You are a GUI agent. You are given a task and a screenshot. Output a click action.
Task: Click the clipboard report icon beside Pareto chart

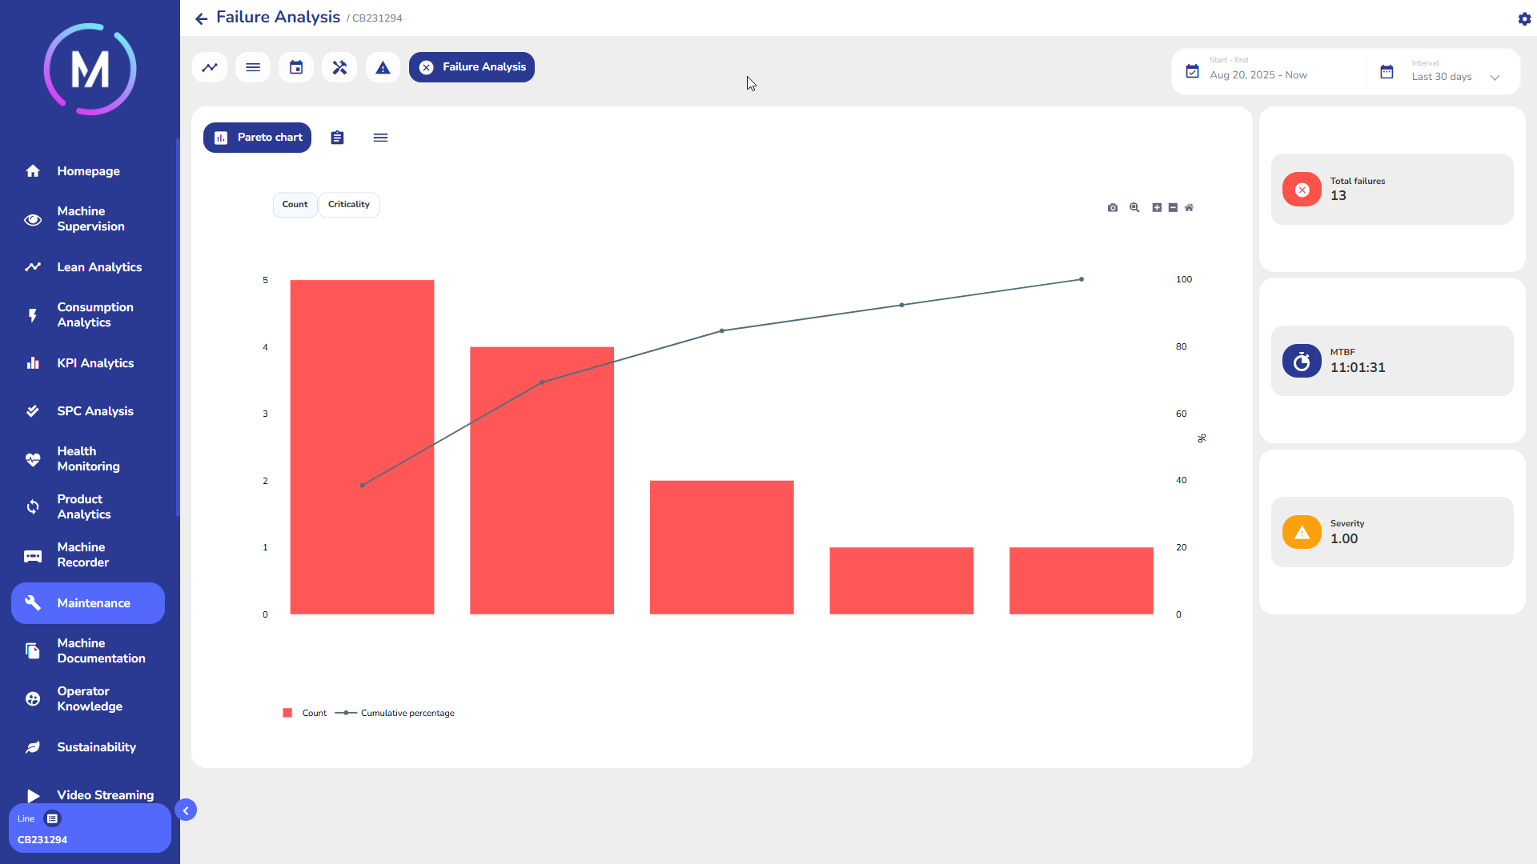click(337, 138)
